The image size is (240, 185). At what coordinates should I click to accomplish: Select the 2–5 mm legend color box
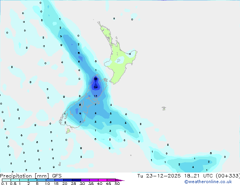pyautogui.click(x=33, y=180)
